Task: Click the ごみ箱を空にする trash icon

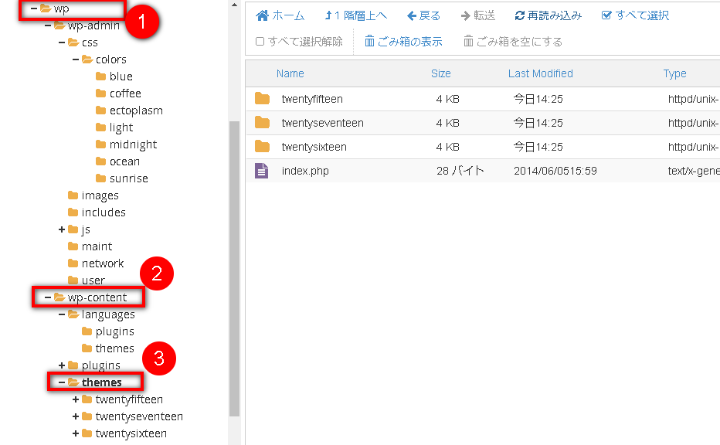Action: (x=468, y=41)
